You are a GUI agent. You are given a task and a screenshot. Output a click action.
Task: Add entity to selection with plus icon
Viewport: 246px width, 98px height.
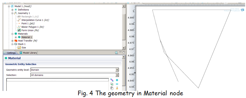pos(117,80)
